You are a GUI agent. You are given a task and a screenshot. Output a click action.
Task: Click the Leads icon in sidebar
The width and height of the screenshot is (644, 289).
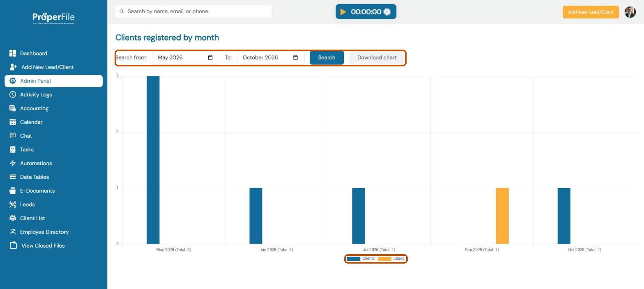[x=13, y=204]
